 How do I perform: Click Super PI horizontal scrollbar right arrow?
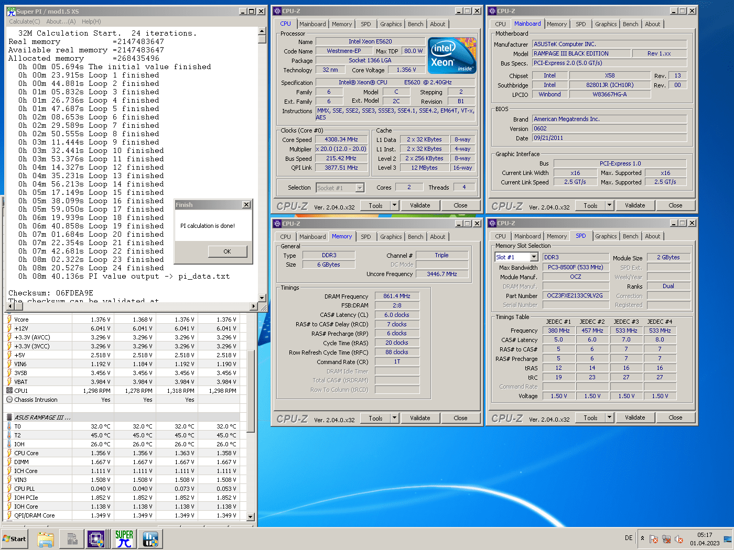254,306
